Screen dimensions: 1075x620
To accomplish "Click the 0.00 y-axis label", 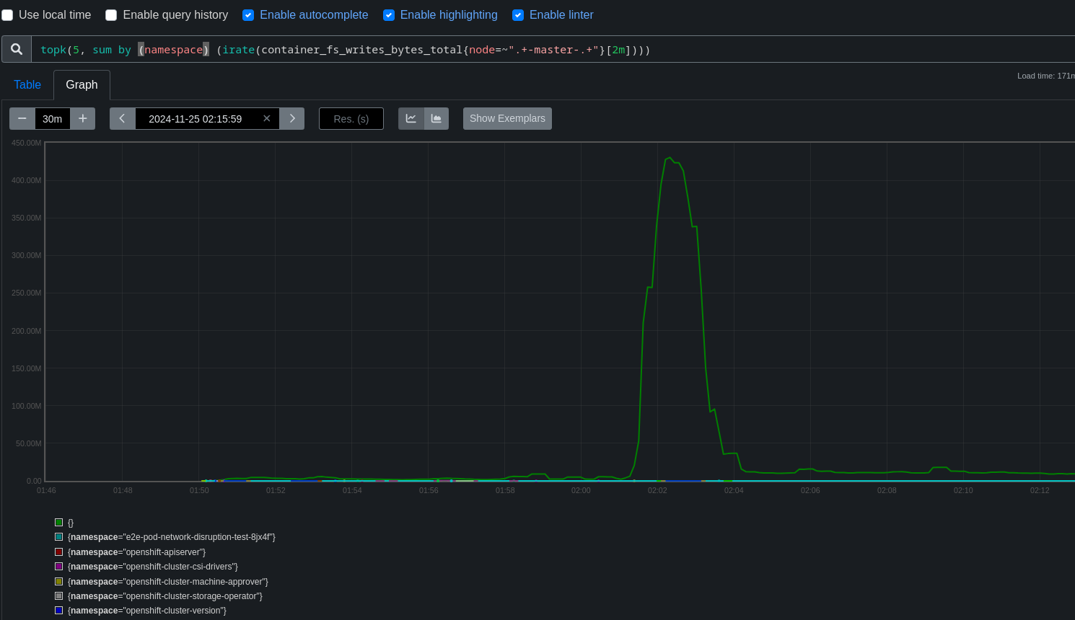I will coord(34,481).
